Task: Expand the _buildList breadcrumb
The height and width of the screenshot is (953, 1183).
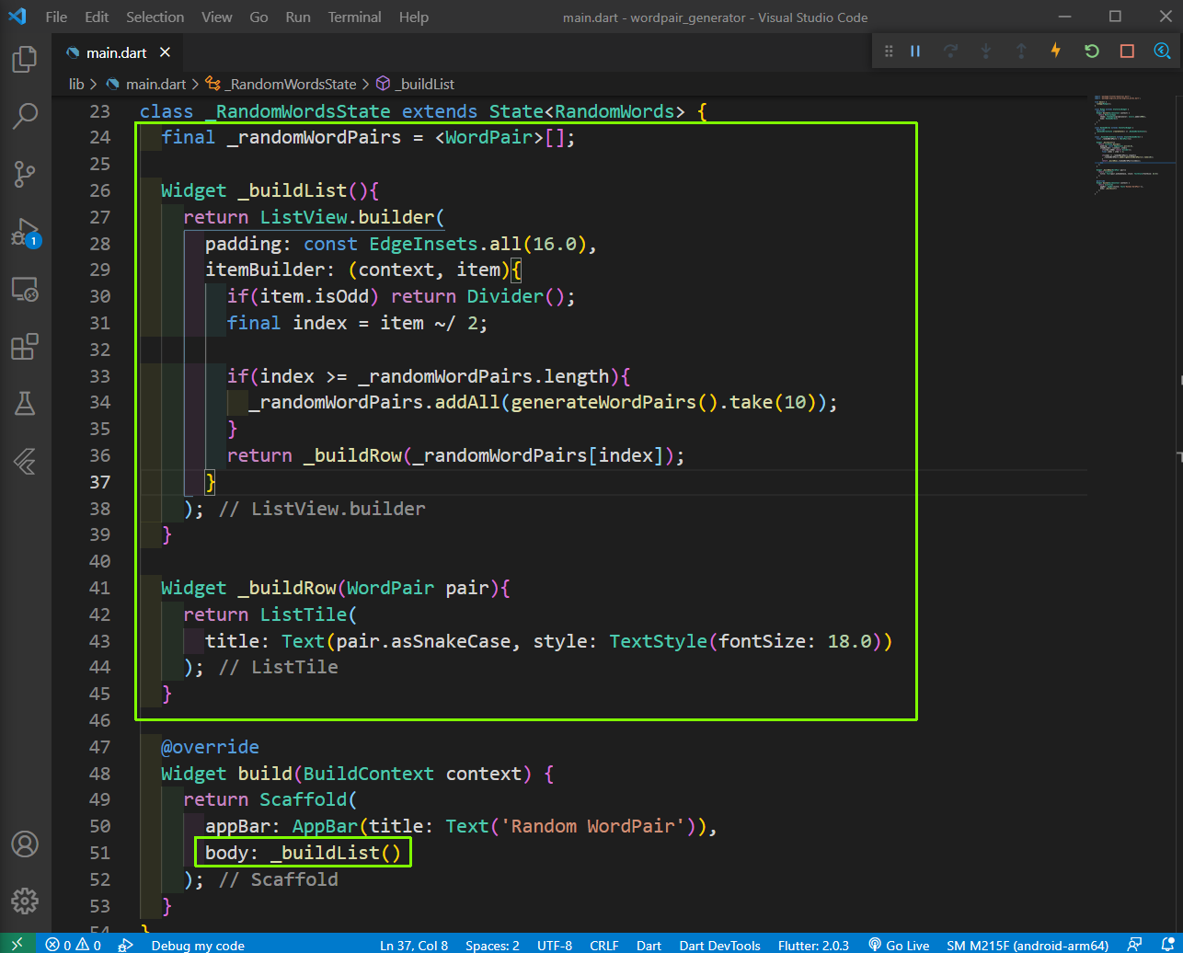Action: pyautogui.click(x=416, y=84)
